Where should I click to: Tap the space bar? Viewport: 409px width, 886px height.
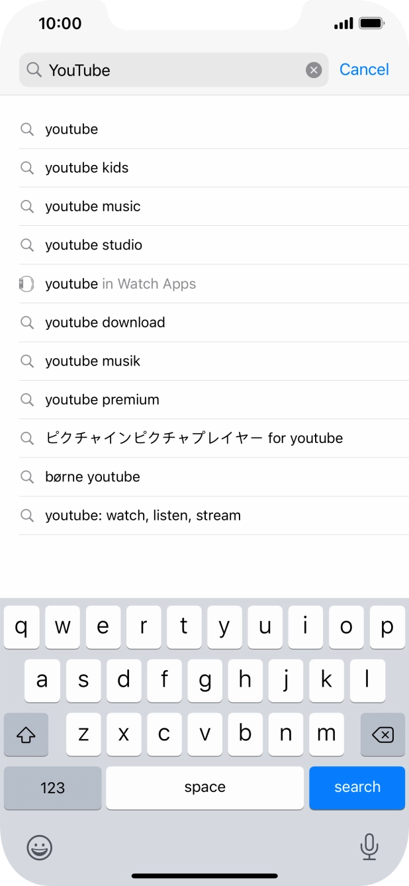(x=204, y=788)
